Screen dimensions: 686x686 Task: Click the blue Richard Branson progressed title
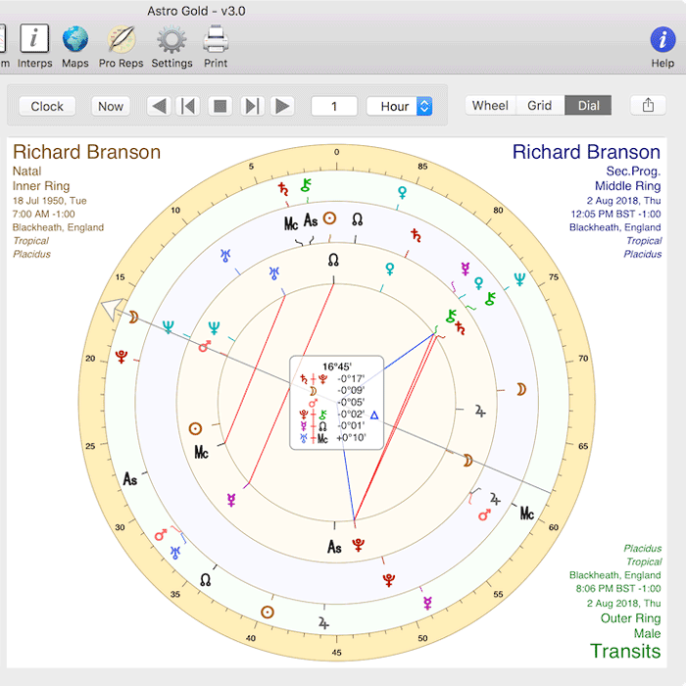pyautogui.click(x=586, y=152)
